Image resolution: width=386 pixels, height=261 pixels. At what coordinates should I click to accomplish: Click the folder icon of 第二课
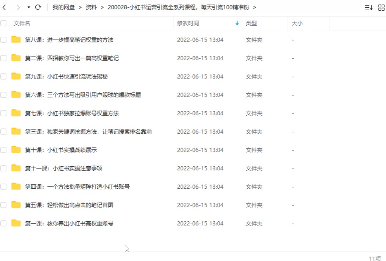[x=16, y=58]
